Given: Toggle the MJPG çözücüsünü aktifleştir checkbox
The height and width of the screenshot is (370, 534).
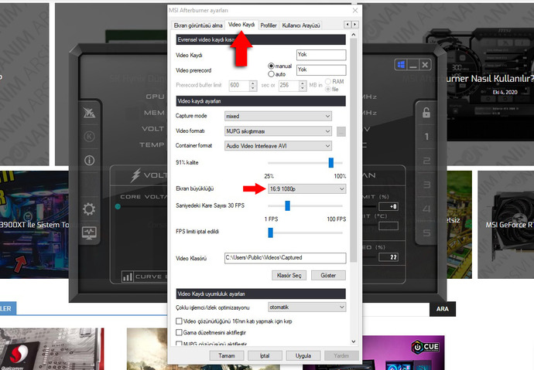Looking at the screenshot, I should coord(179,344).
